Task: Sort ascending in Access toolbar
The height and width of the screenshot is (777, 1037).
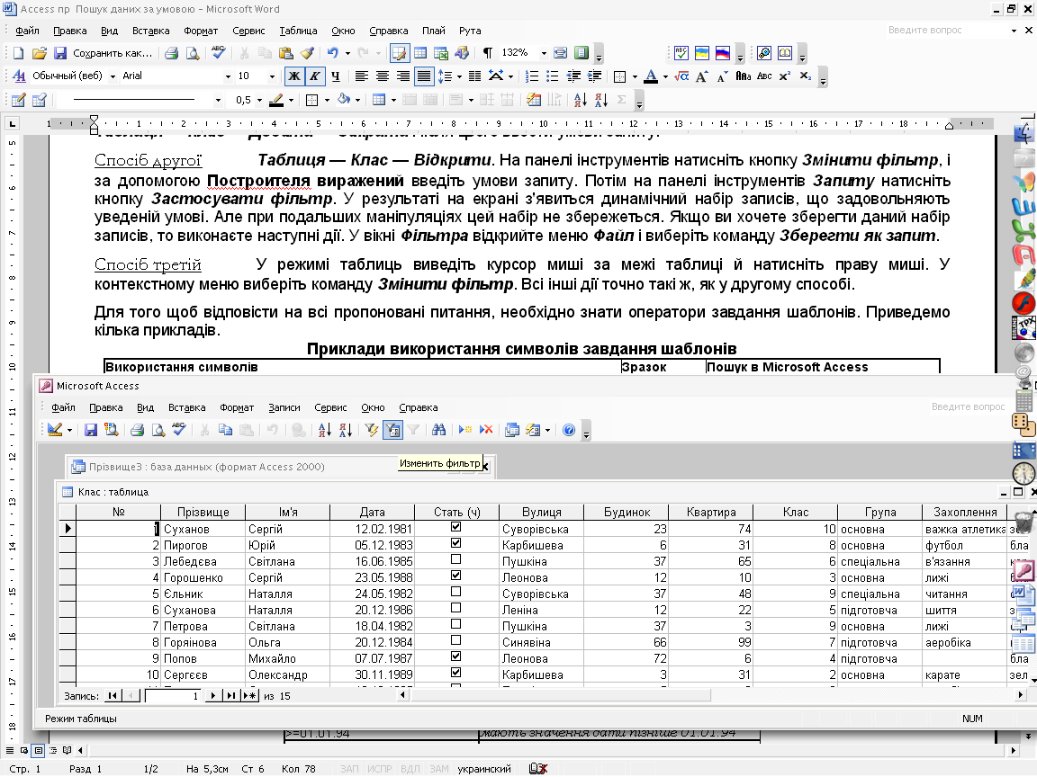Action: (x=324, y=430)
